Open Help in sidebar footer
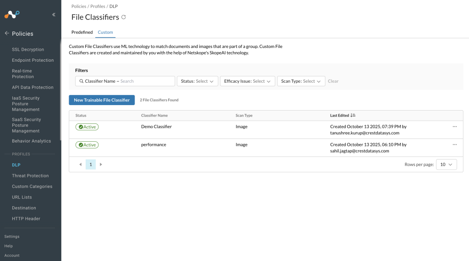Viewport: 469px width, 261px height. (x=8, y=246)
